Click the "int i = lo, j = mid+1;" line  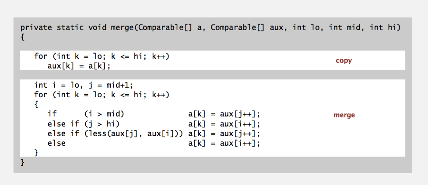[x=86, y=85]
